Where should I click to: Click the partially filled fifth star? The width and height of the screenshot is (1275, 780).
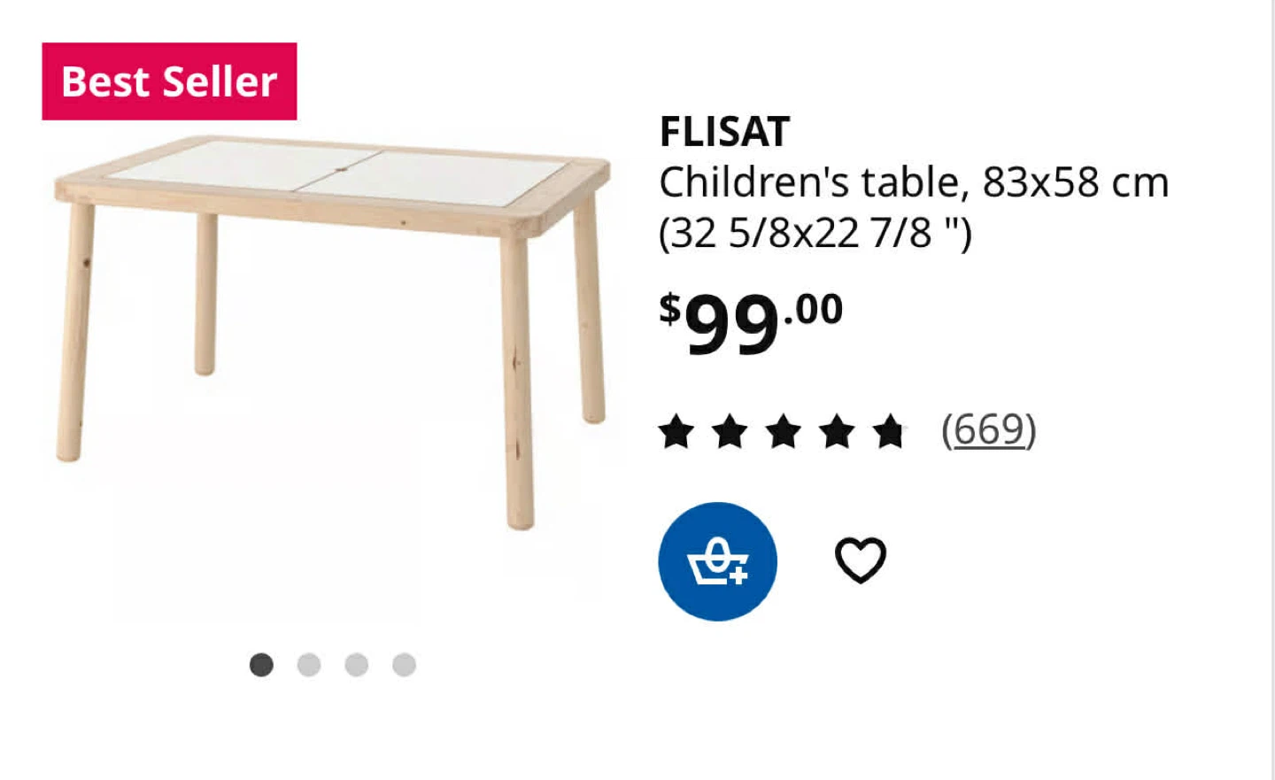(889, 432)
